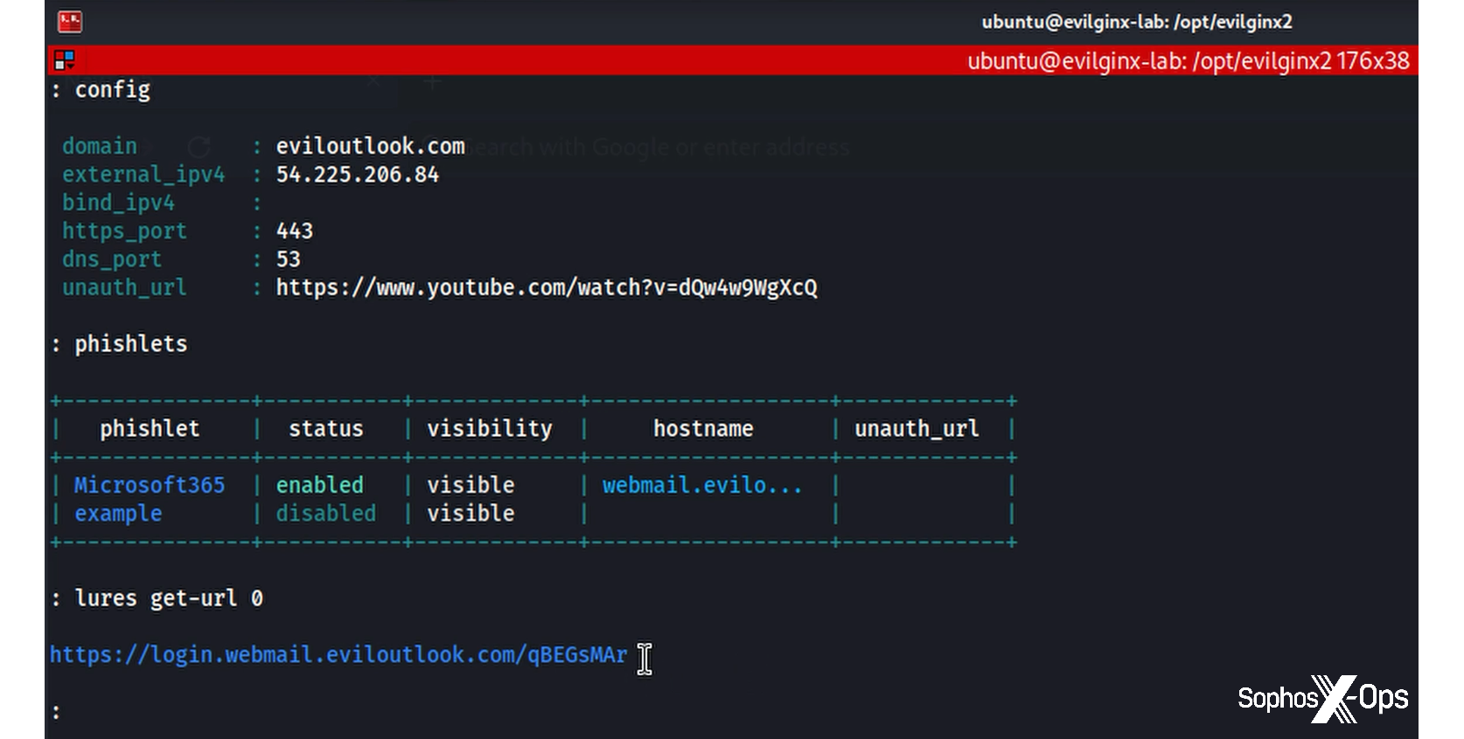Viewport: 1464px width, 739px height.
Task: Click the "bind_ipv4" config key
Action: point(118,203)
